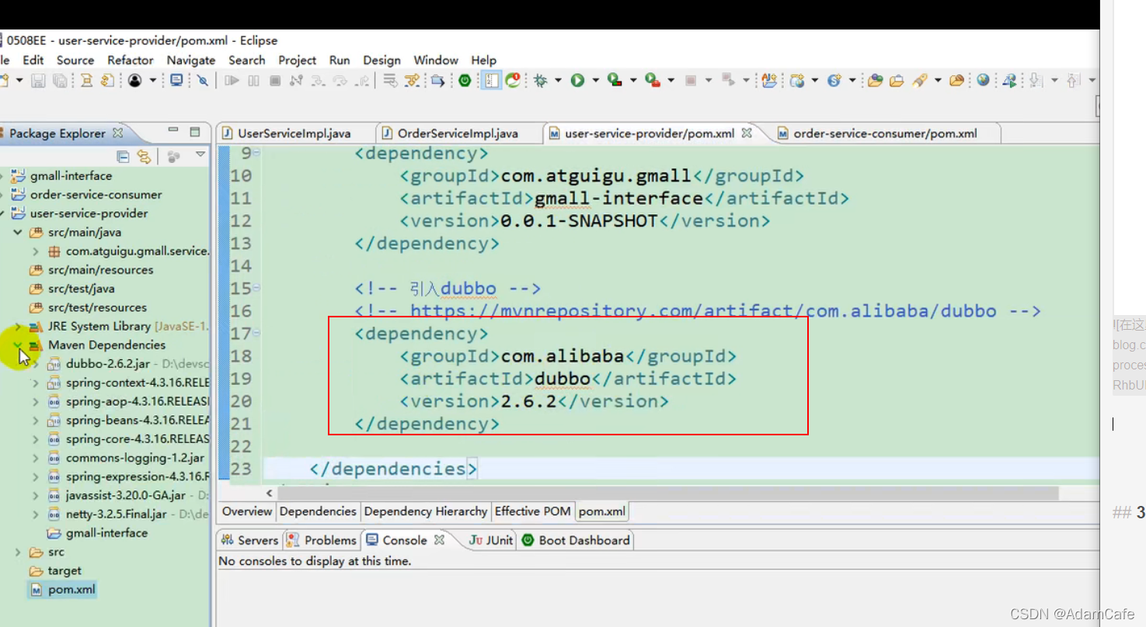Open the Window menu
Image resolution: width=1146 pixels, height=627 pixels.
pos(436,60)
